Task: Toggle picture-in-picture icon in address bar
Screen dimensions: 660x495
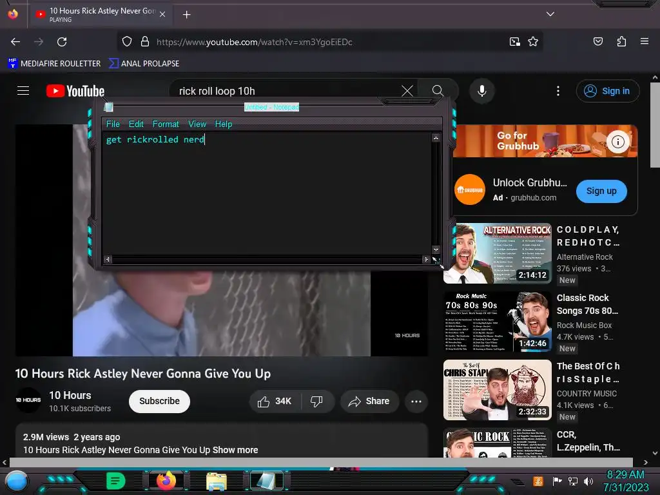Action: (514, 42)
